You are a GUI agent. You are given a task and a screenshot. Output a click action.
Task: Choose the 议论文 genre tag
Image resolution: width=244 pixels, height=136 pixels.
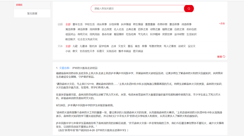pos(192,46)
